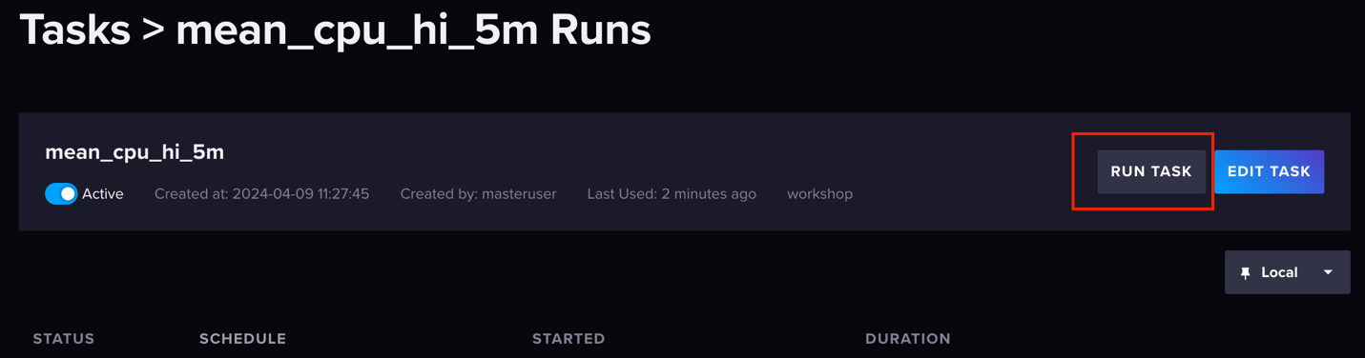This screenshot has height=358, width=1365.
Task: Sort by the SCHEDULE column header
Action: [242, 338]
